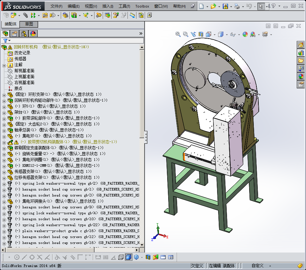This screenshot has height=270, width=306.
Task: Click the panel collapse handle beside tree
Action: (146, 137)
